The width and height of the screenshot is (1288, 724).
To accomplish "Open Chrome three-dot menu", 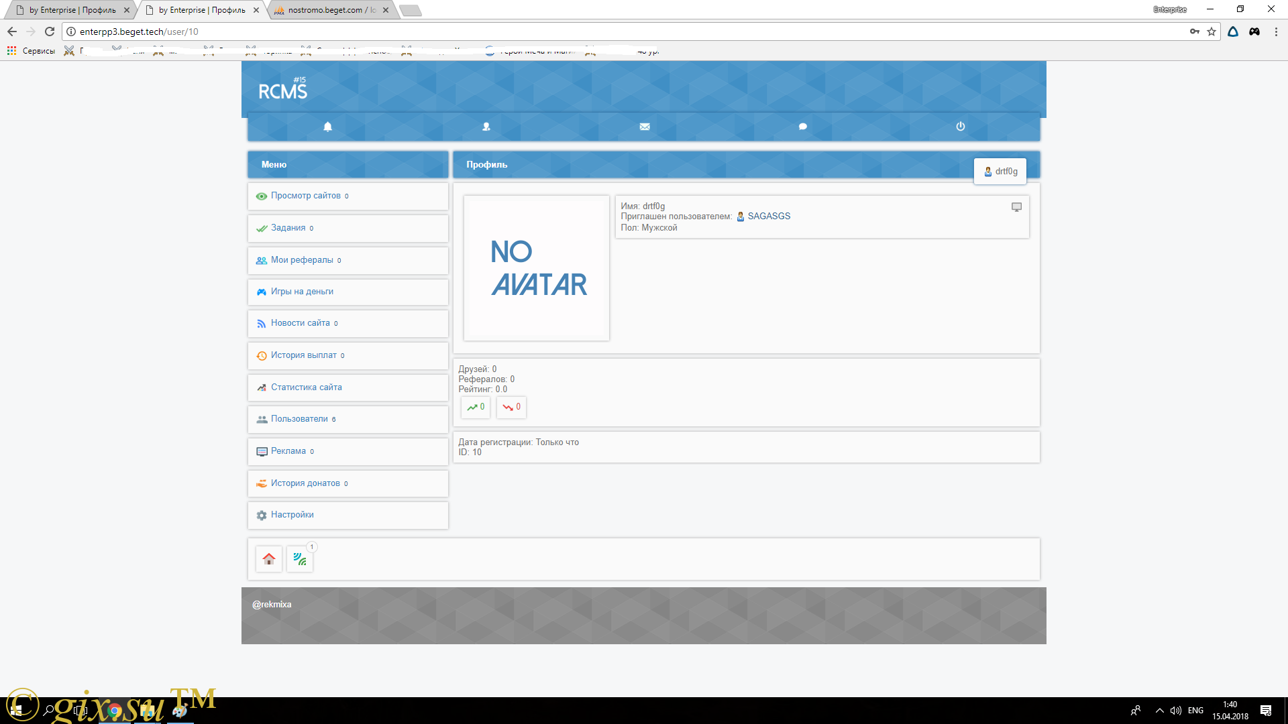I will tap(1276, 32).
